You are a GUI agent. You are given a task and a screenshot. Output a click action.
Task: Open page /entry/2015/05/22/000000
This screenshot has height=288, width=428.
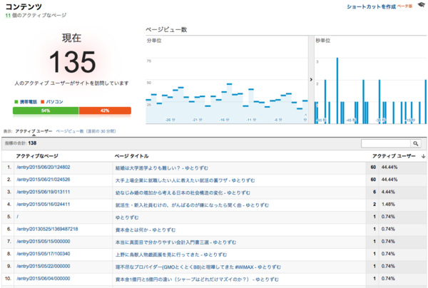43,266
